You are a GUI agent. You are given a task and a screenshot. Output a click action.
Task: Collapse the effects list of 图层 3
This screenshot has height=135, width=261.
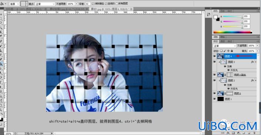pyautogui.click(x=255, y=62)
